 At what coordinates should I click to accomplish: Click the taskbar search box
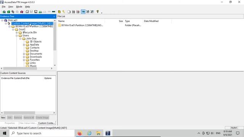pos(42,133)
